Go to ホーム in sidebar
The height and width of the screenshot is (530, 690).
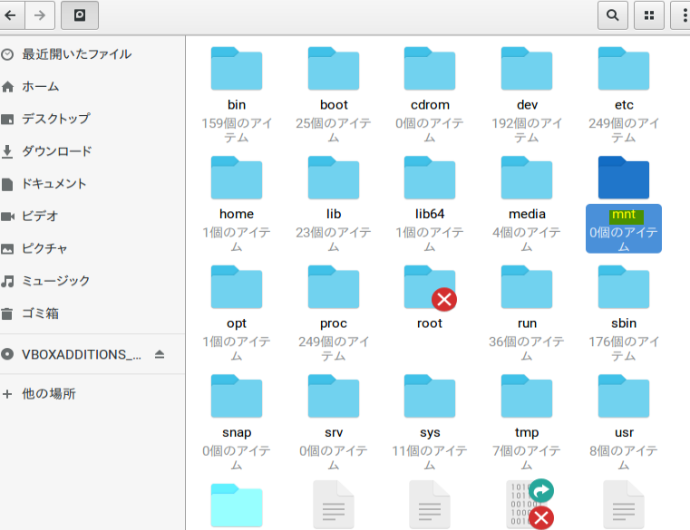[40, 87]
